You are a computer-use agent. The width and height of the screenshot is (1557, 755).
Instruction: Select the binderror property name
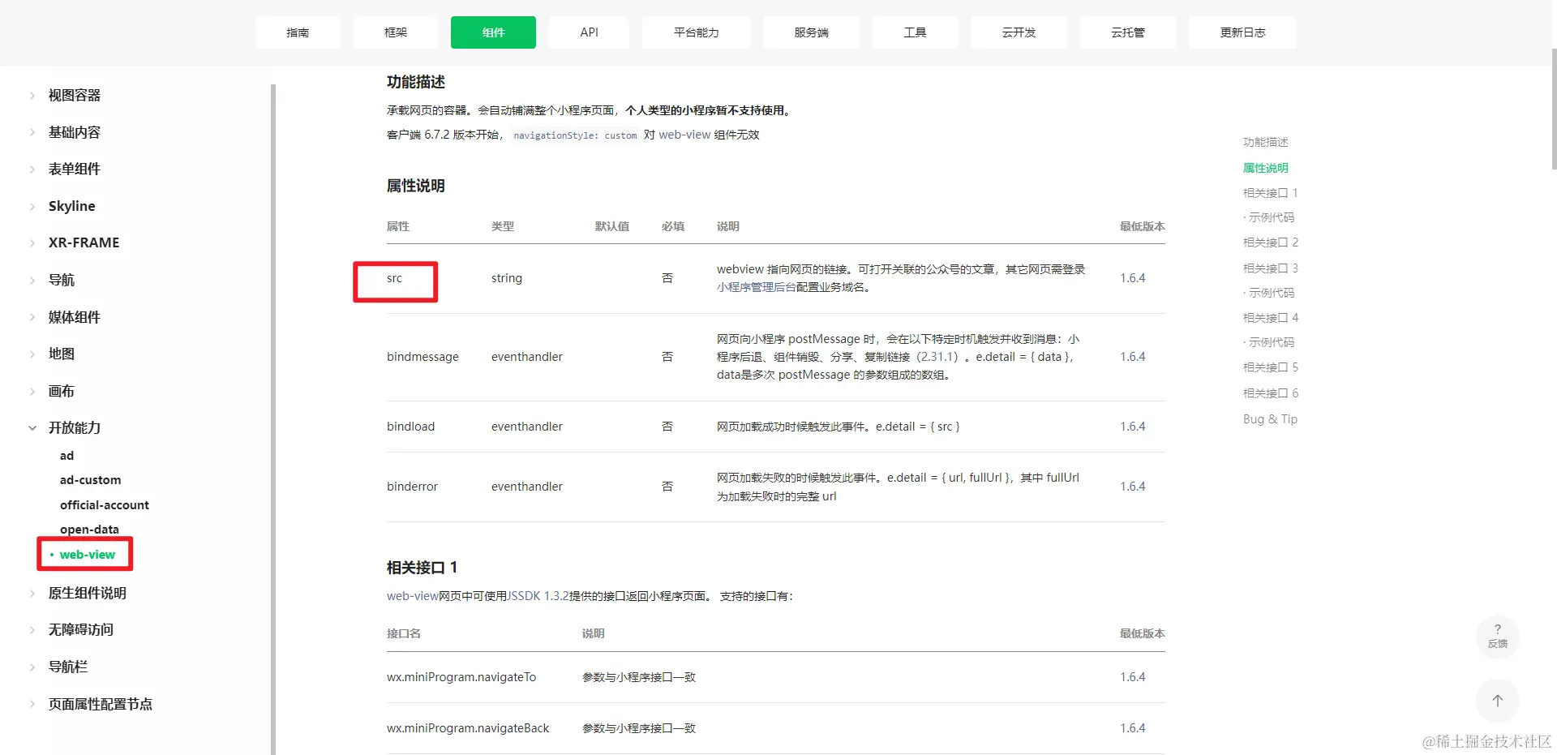pyautogui.click(x=412, y=487)
